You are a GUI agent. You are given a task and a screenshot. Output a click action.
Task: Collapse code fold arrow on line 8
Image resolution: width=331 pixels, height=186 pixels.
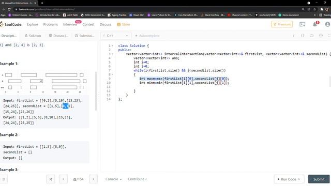click(x=112, y=74)
